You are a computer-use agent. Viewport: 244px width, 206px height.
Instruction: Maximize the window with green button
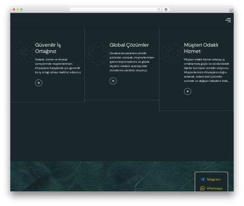[x=21, y=9]
